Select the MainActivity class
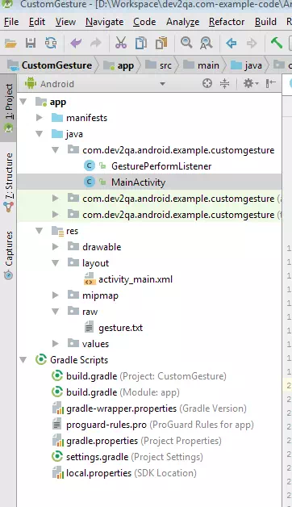Screen dimensions: 292x507 [138, 182]
